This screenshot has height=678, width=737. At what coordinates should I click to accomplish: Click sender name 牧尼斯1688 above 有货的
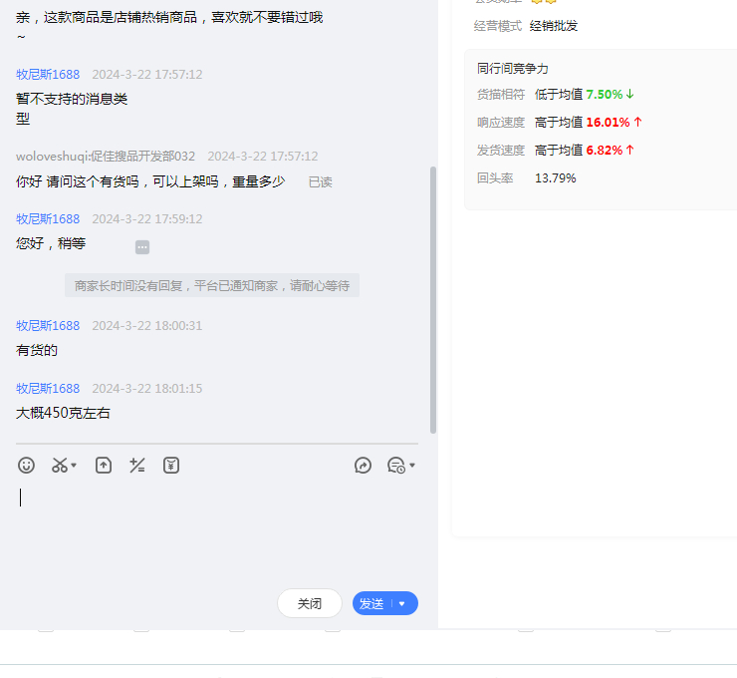[x=48, y=326]
